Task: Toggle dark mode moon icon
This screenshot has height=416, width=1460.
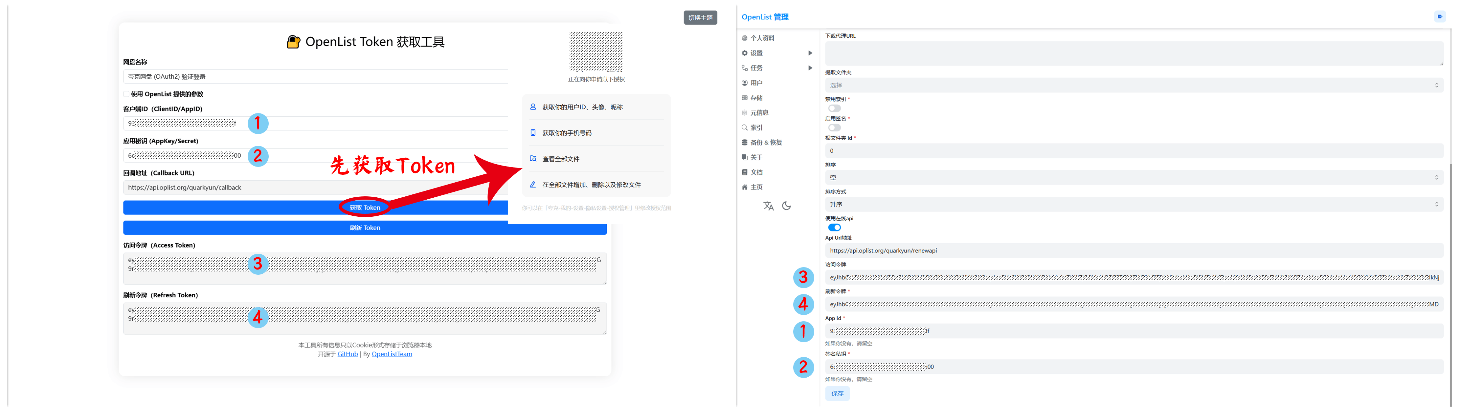Action: pyautogui.click(x=787, y=206)
